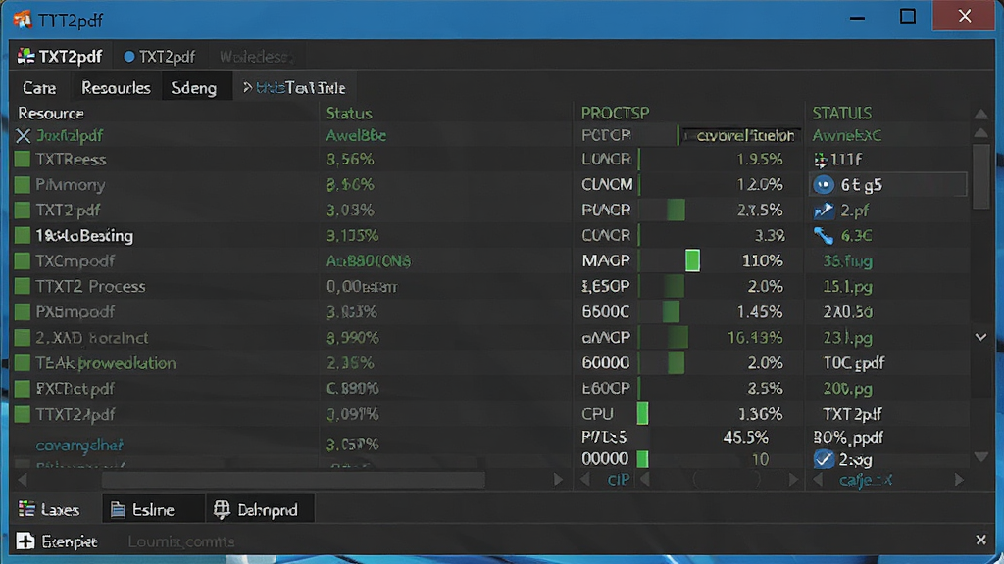Expand the arrow before TextTitle
This screenshot has width=1004, height=564.
[x=247, y=87]
